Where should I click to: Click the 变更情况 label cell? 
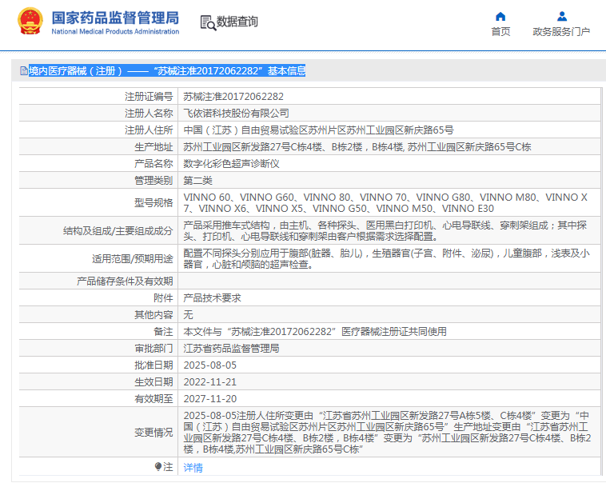[98, 433]
